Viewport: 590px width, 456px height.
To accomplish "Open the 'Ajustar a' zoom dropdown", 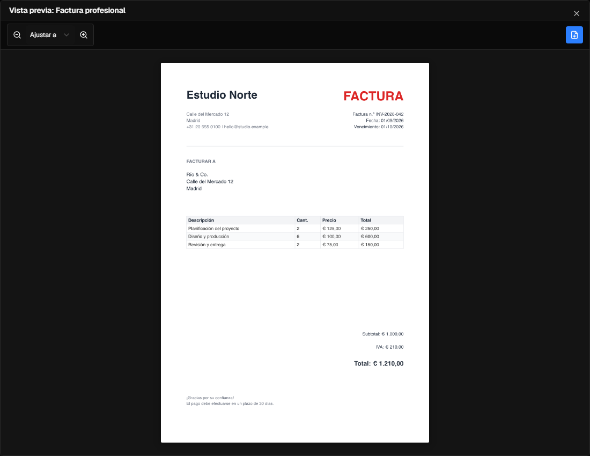I will [49, 35].
